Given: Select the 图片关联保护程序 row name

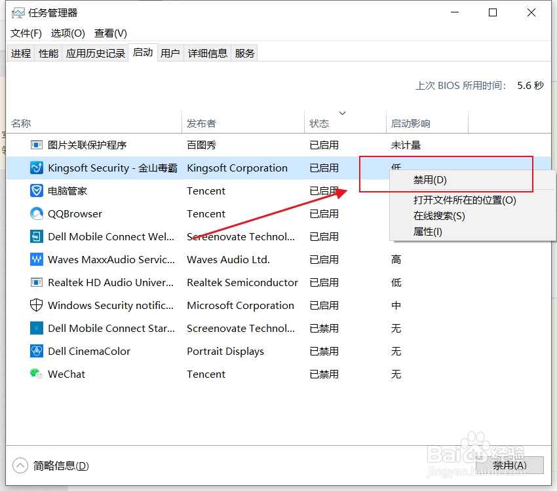Looking at the screenshot, I should [x=87, y=145].
